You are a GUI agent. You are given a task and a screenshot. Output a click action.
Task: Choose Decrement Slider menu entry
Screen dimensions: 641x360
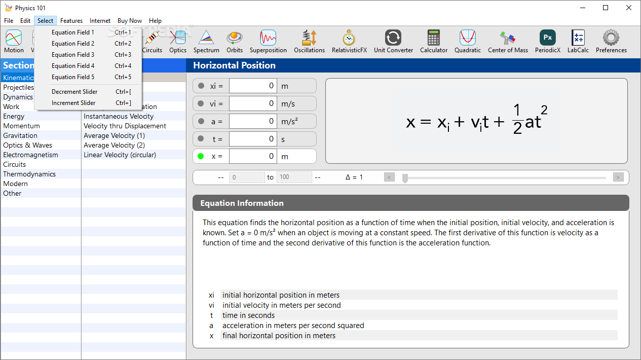click(x=89, y=92)
